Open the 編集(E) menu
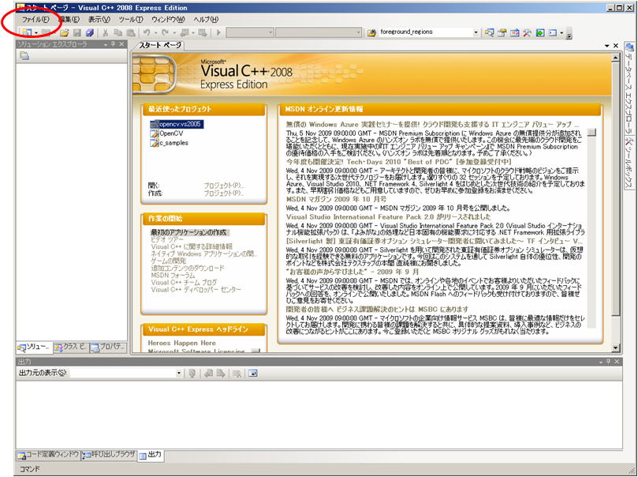 pyautogui.click(x=69, y=19)
